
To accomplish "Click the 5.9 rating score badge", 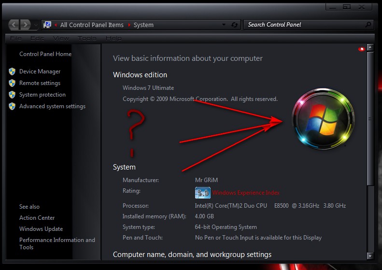I will [x=203, y=193].
